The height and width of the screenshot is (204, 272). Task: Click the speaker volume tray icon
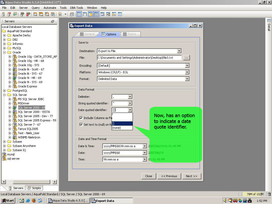tap(225, 201)
